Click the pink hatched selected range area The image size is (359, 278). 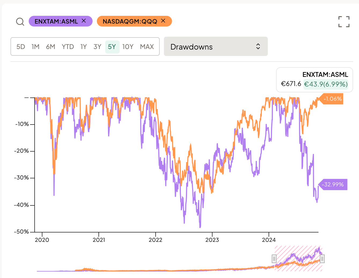click(x=298, y=259)
